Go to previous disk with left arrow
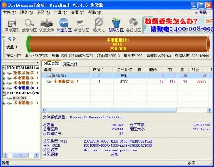 pyautogui.click(x=10, y=39)
